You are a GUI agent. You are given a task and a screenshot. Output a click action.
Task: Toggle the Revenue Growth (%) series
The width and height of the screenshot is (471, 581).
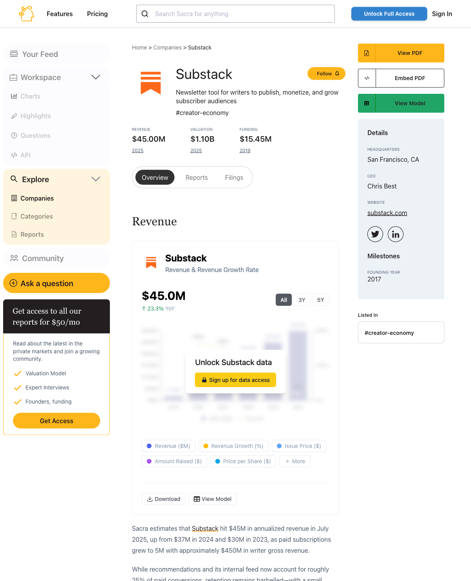[234, 446]
